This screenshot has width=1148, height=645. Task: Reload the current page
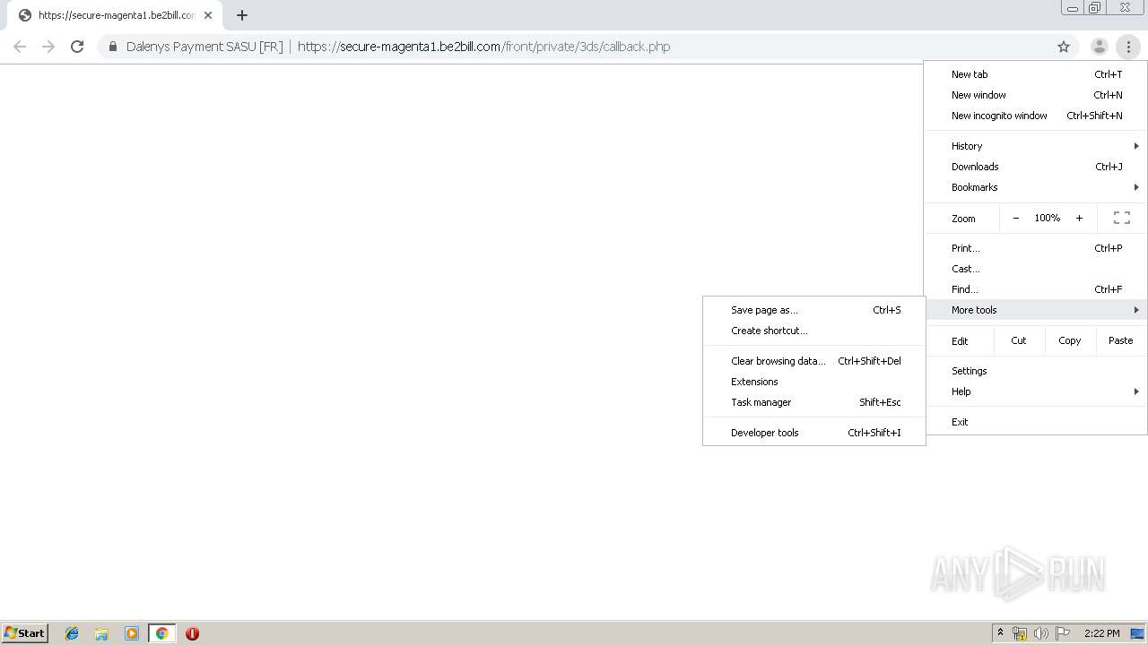[x=77, y=47]
